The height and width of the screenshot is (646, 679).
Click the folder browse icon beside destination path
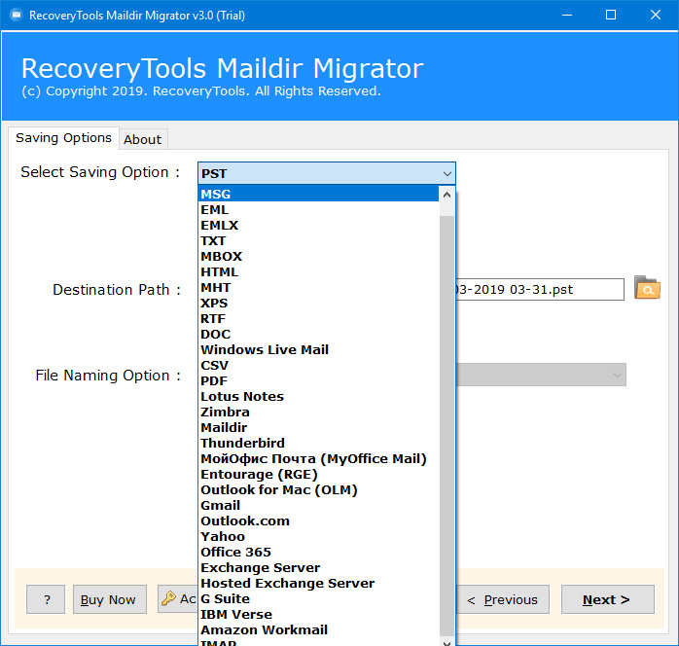(647, 288)
